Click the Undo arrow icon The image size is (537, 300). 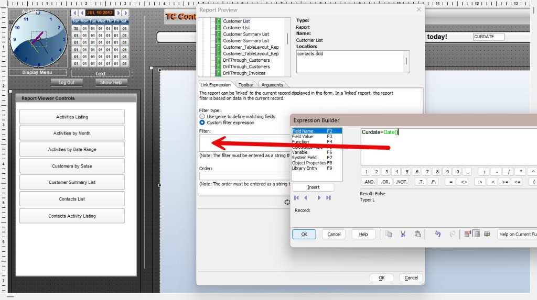click(437, 234)
